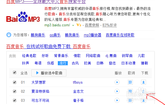Image resolution: width=165 pixels, height=105 pixels.
Task: Open the 百度音乐在线听歌 link
Action: 120,35
